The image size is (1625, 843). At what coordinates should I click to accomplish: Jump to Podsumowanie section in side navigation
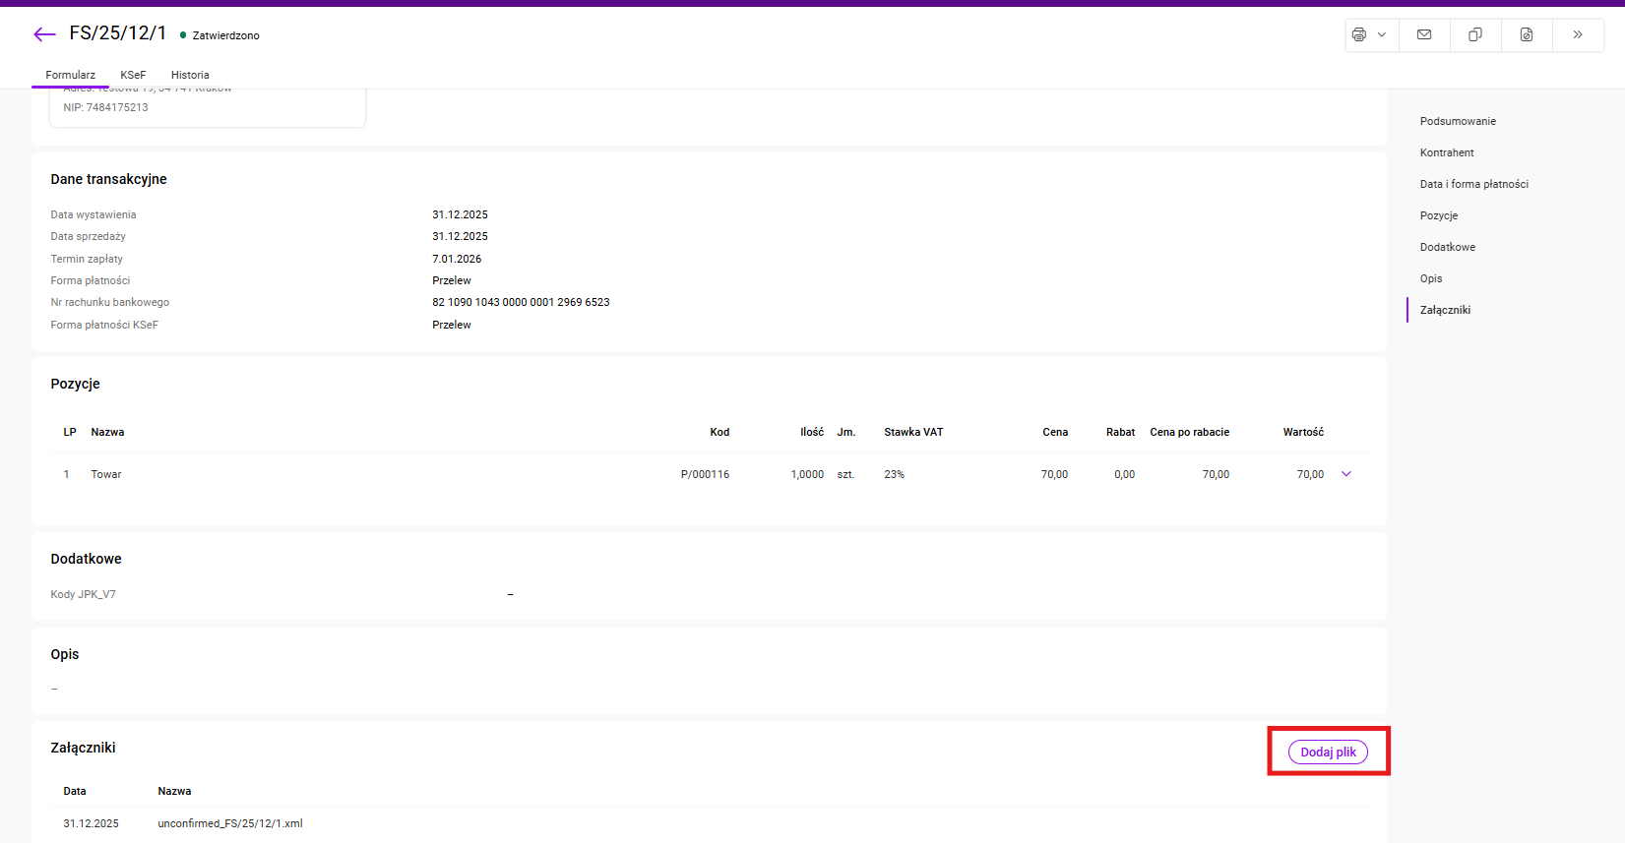pos(1458,121)
